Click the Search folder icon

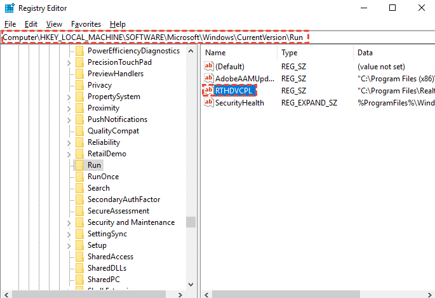(79, 188)
